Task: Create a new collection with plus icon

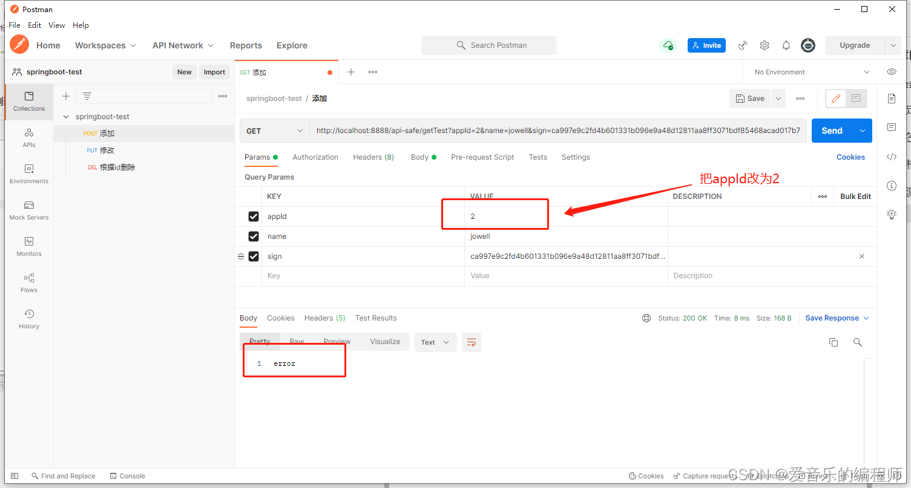Action: click(x=66, y=96)
